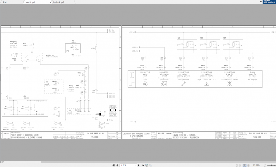Screen dimensions: 276x167
Task: Click the PDF to Word banner
Action: click(269, 2)
